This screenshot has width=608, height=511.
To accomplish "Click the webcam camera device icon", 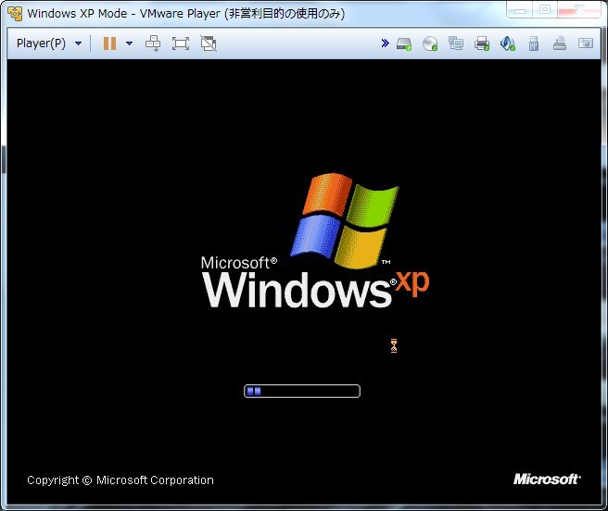I will coord(586,43).
